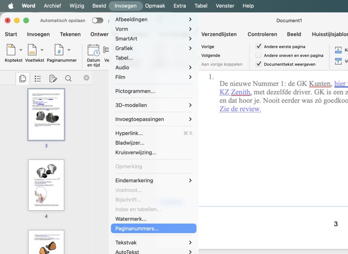Uncheck Documenttekst weergeven
Screen dimensions: 348x254
259,64
